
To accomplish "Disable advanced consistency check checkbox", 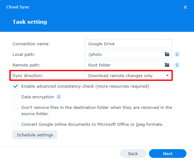I will (16, 86).
